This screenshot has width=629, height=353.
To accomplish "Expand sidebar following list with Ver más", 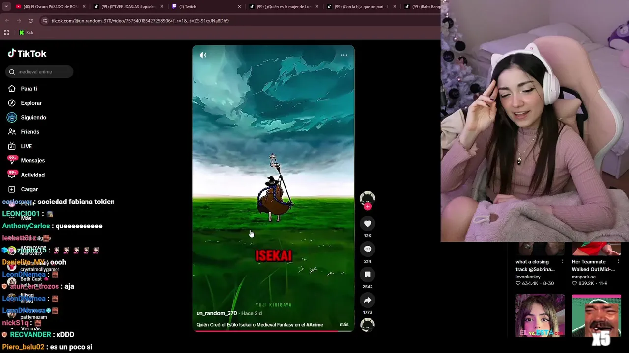I will pyautogui.click(x=30, y=328).
